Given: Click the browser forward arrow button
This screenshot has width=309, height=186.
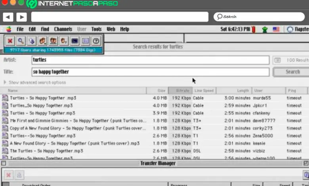Looking at the screenshot, I should [x=22, y=17].
